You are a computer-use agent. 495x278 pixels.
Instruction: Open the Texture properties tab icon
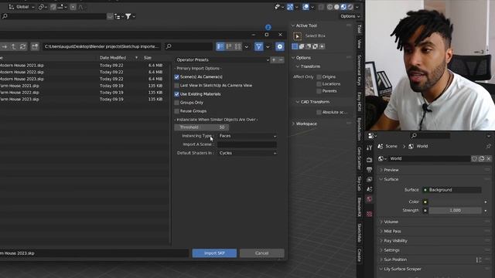370,214
